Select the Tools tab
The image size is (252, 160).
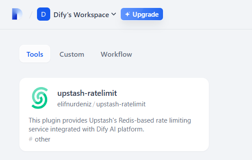[35, 54]
